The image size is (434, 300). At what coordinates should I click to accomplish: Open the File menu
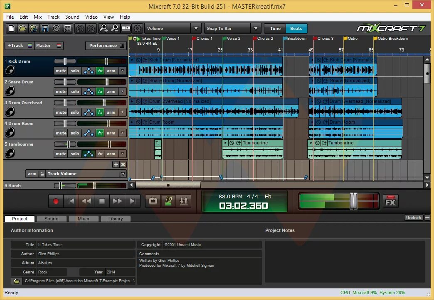click(x=10, y=17)
